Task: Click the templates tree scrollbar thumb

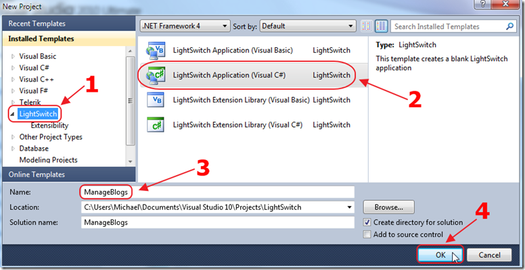Action: [131, 101]
